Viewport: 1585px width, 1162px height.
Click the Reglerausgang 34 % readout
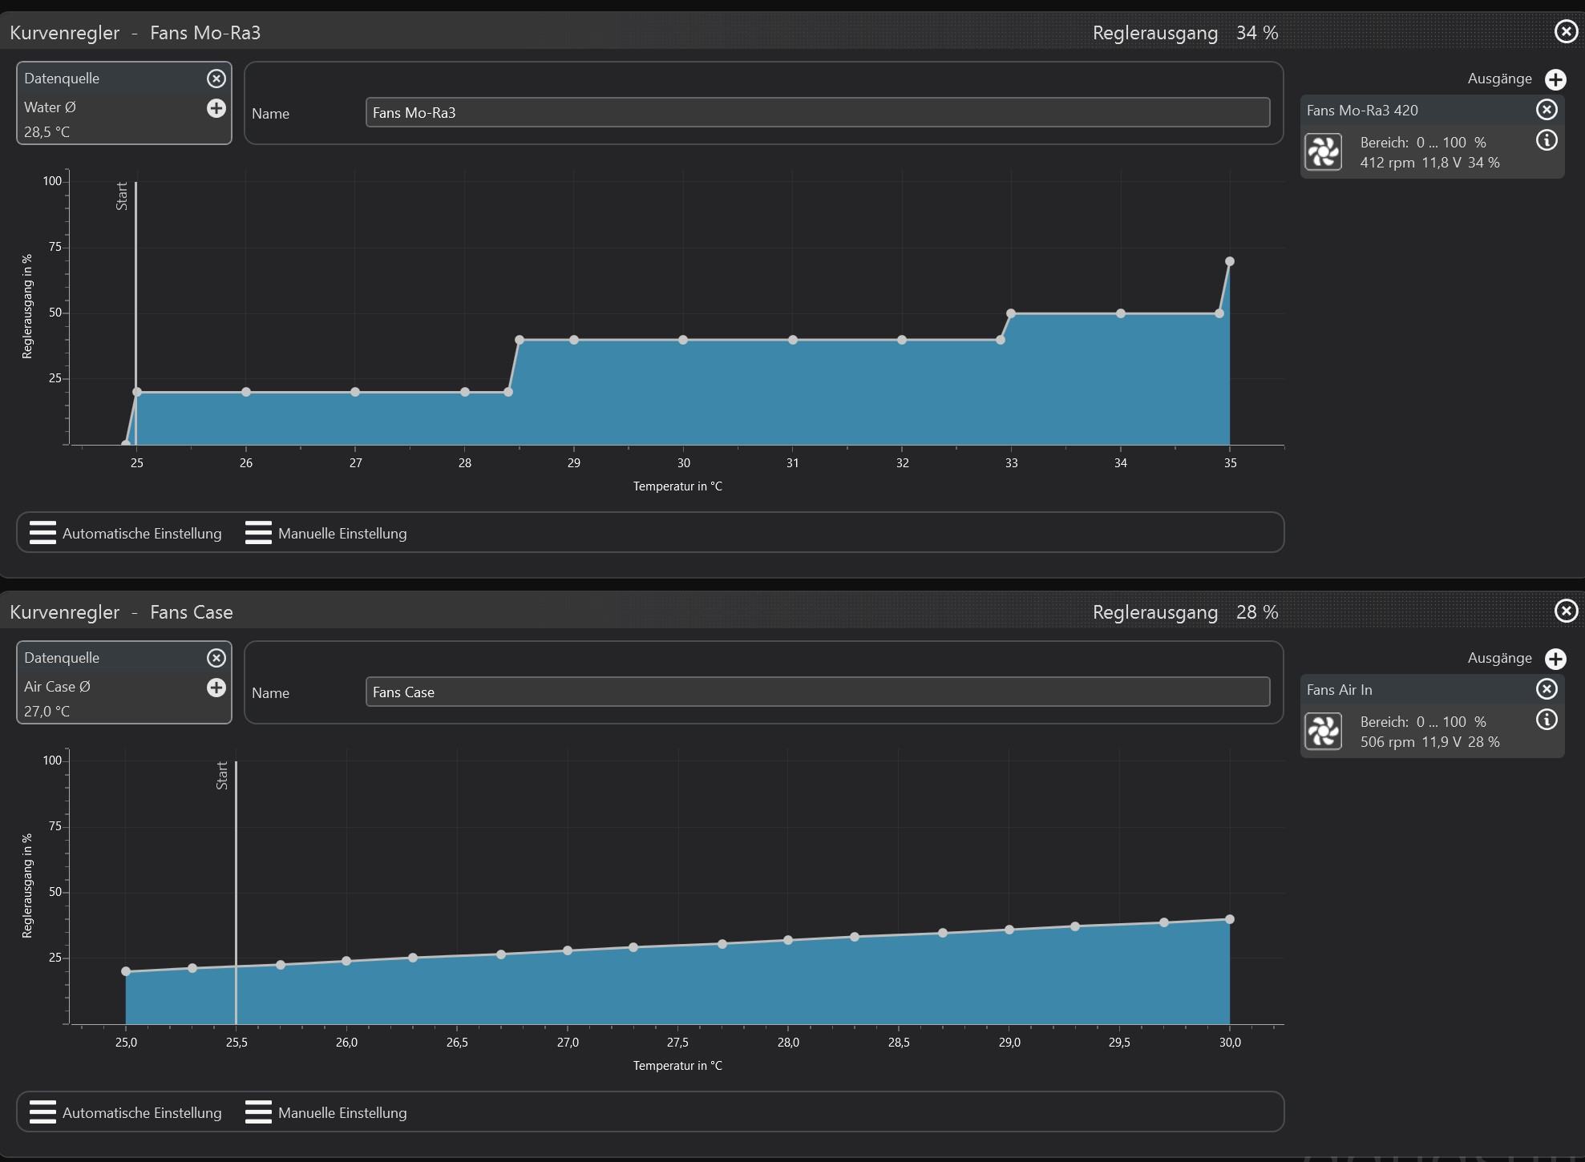[x=1185, y=33]
